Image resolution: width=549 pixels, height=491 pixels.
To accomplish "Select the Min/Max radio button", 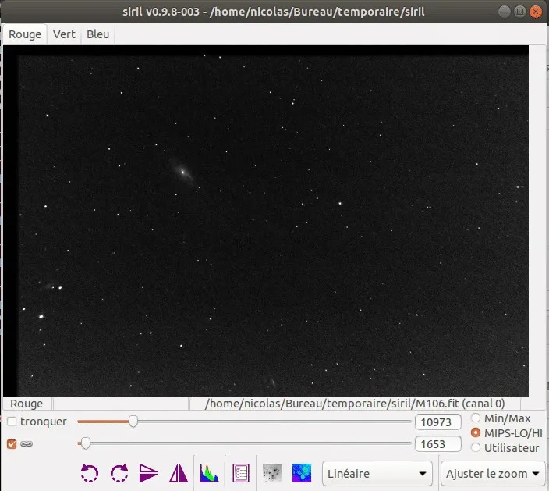I will click(476, 418).
